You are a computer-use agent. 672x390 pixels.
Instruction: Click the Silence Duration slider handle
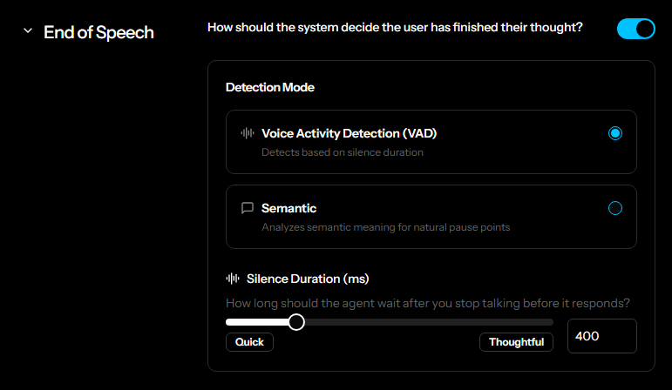click(296, 322)
